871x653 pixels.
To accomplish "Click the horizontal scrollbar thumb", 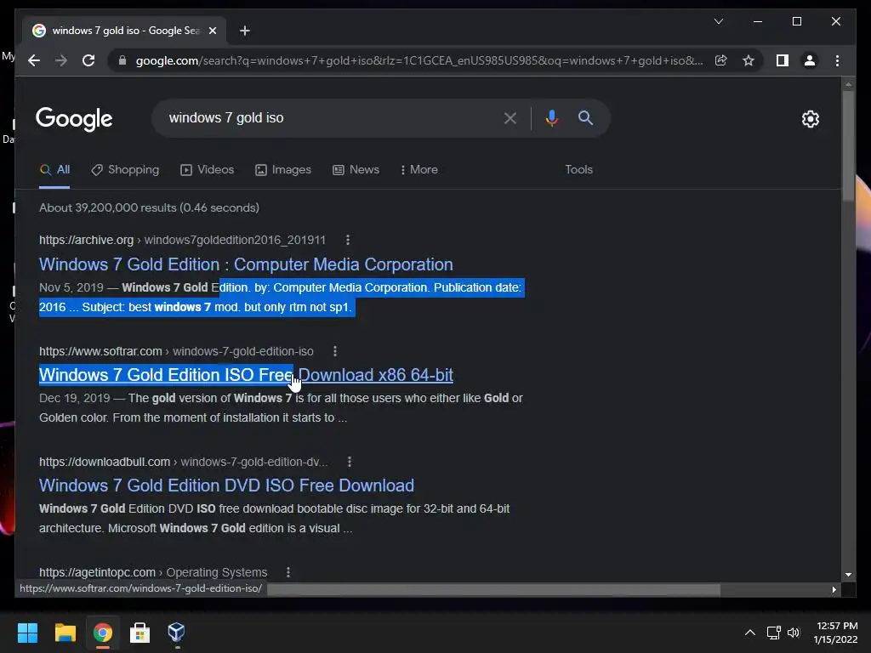I will (x=493, y=590).
